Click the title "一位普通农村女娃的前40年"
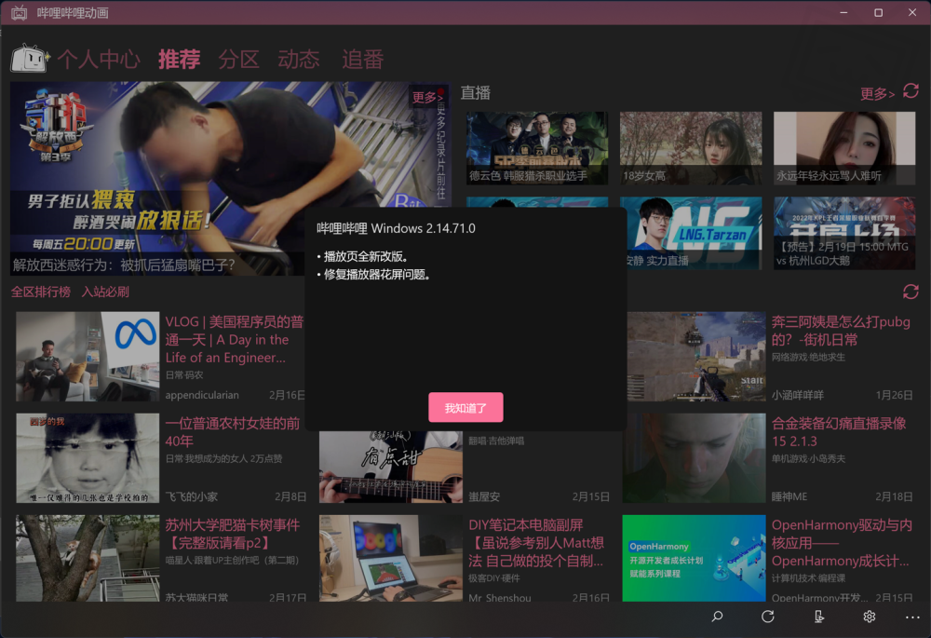The width and height of the screenshot is (931, 638). (232, 432)
